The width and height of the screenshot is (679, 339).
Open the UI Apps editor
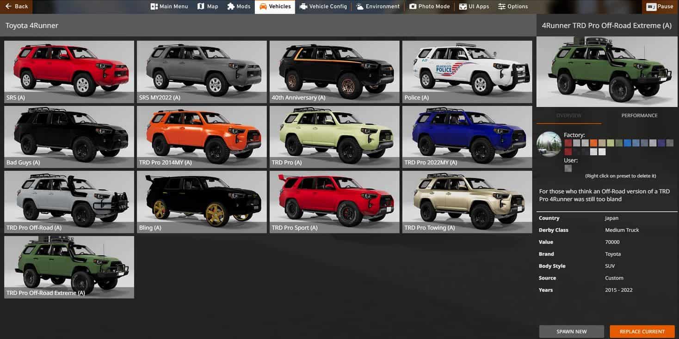pyautogui.click(x=474, y=6)
